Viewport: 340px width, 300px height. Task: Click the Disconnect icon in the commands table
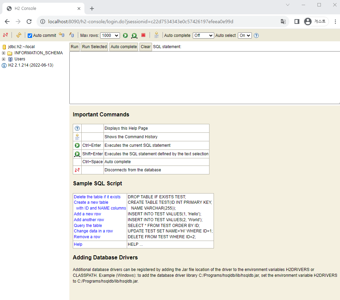pyautogui.click(x=77, y=170)
